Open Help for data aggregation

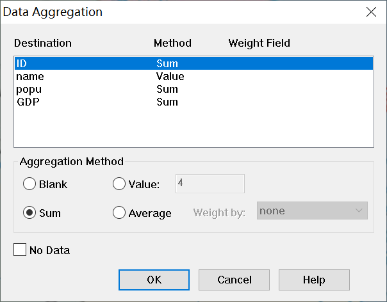tap(314, 280)
